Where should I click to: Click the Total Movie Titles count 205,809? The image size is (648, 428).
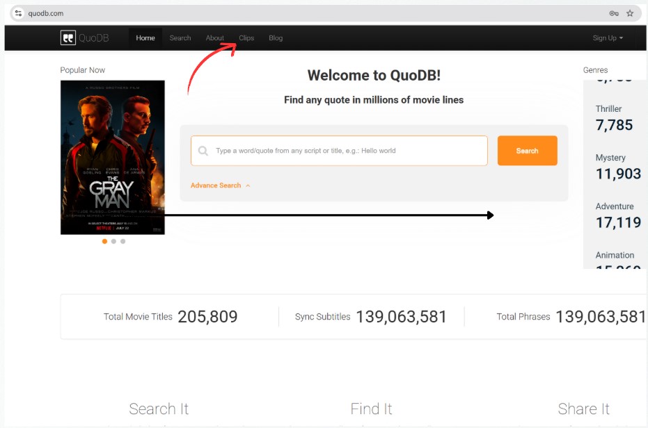coord(207,317)
